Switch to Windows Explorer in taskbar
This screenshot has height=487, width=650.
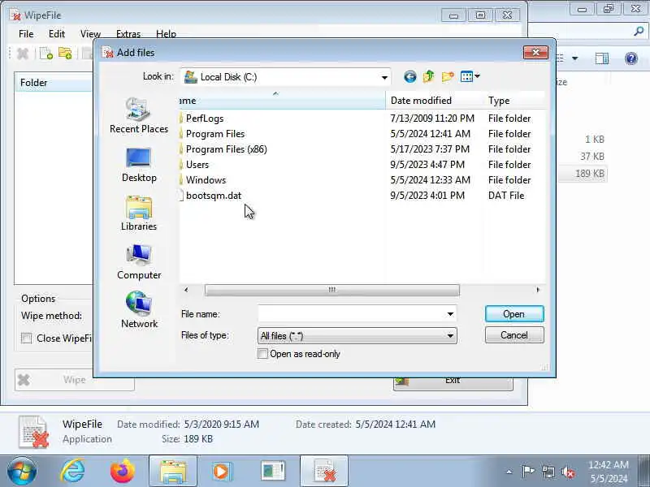click(x=173, y=472)
